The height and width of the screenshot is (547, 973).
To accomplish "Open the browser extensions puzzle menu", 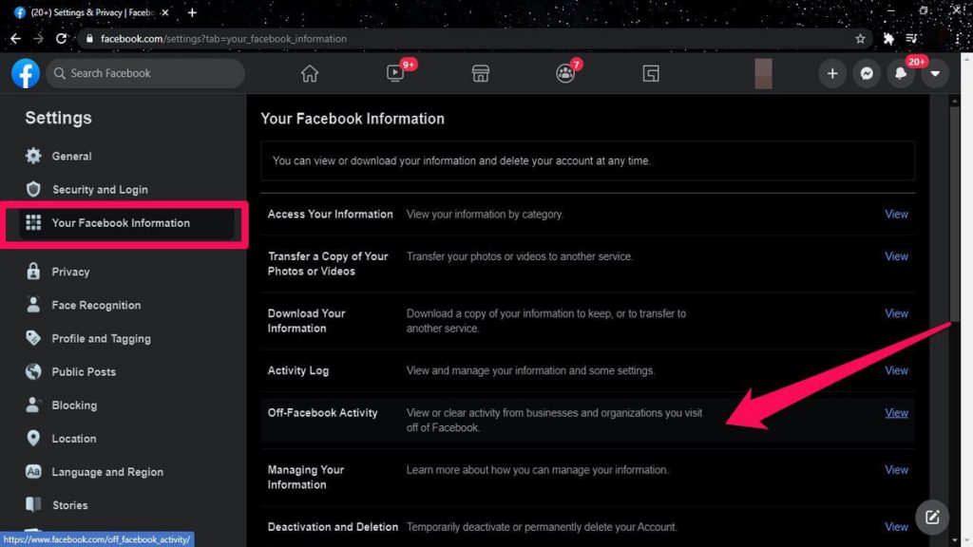I will pyautogui.click(x=887, y=39).
